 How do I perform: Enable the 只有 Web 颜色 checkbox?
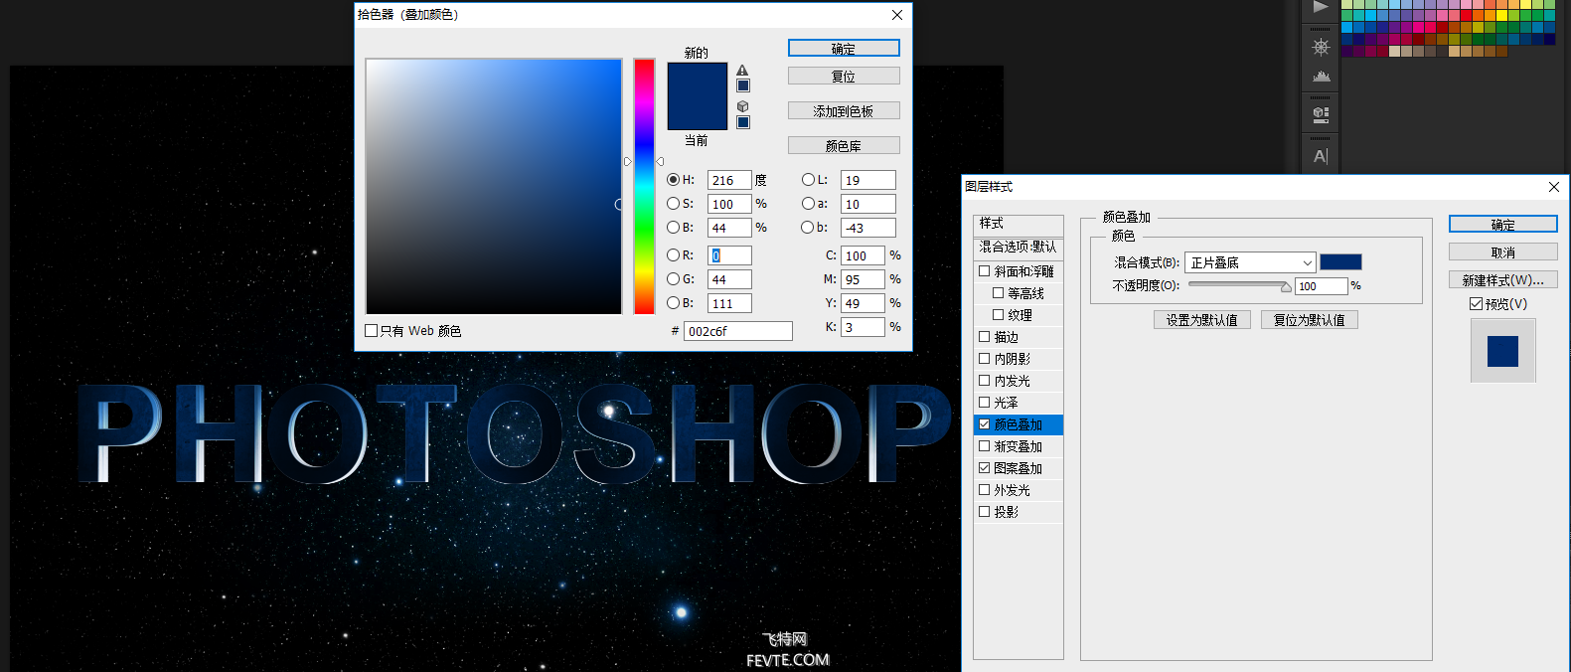(372, 331)
